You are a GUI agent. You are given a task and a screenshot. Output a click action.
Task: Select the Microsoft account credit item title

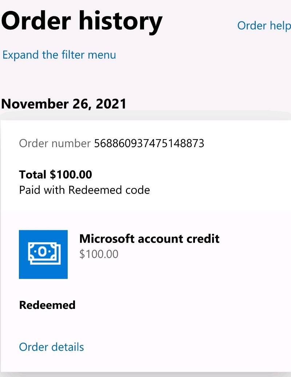(x=149, y=239)
